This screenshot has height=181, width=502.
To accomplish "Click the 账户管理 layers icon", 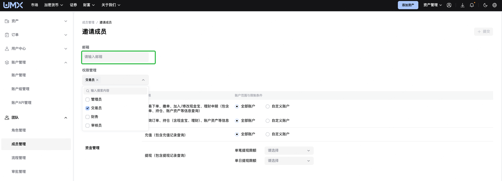I will click(7, 63).
